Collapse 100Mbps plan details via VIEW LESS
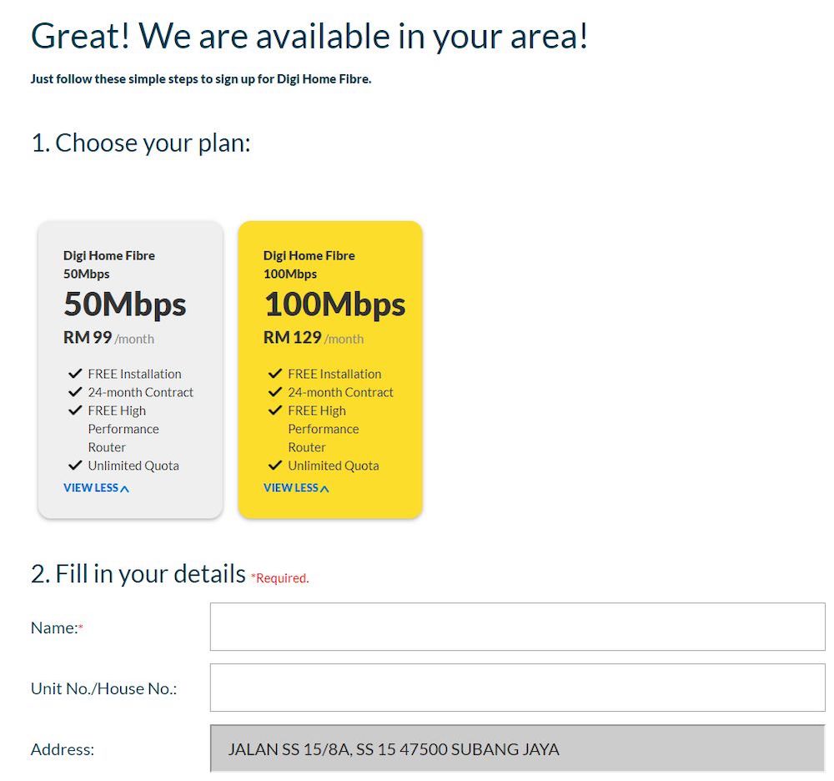The width and height of the screenshot is (834, 781). (296, 488)
